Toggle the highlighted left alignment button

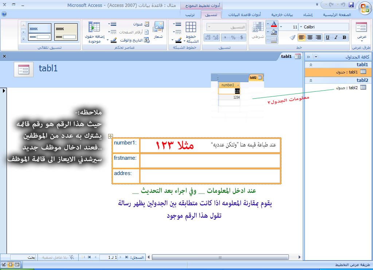pyautogui.click(x=301, y=37)
